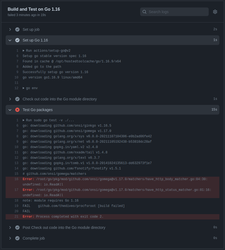Select the Build and Test on Go 1.16 title
Viewport: 225px width, 250px height.
[34, 9]
